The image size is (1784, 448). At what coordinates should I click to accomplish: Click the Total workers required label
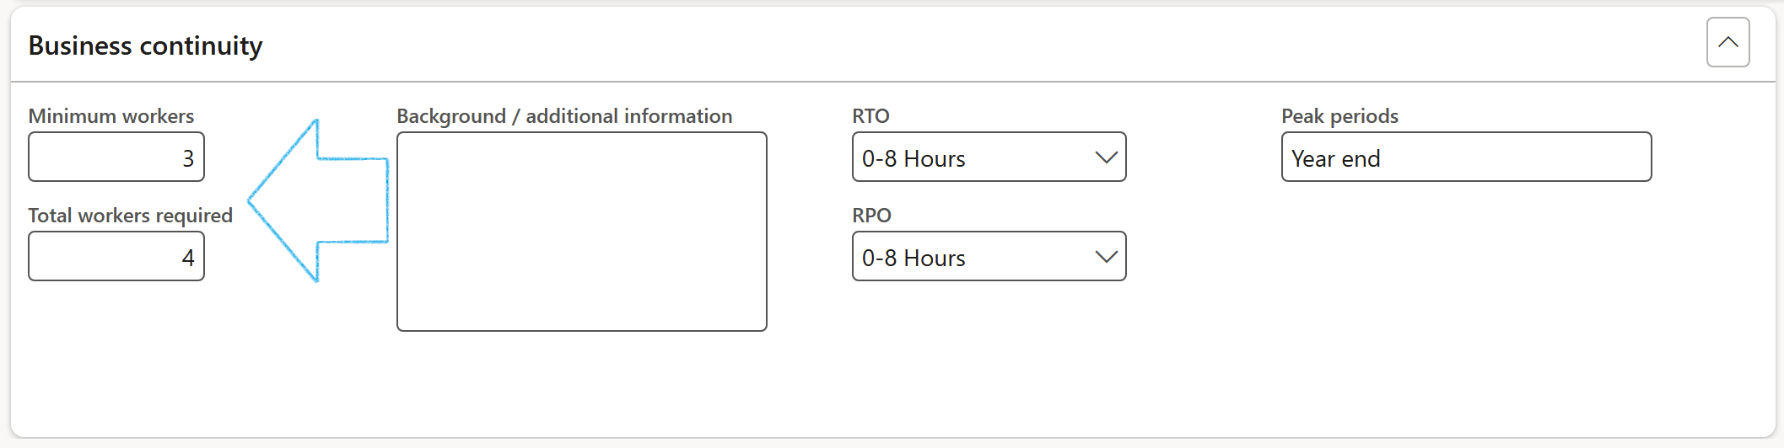pos(130,216)
